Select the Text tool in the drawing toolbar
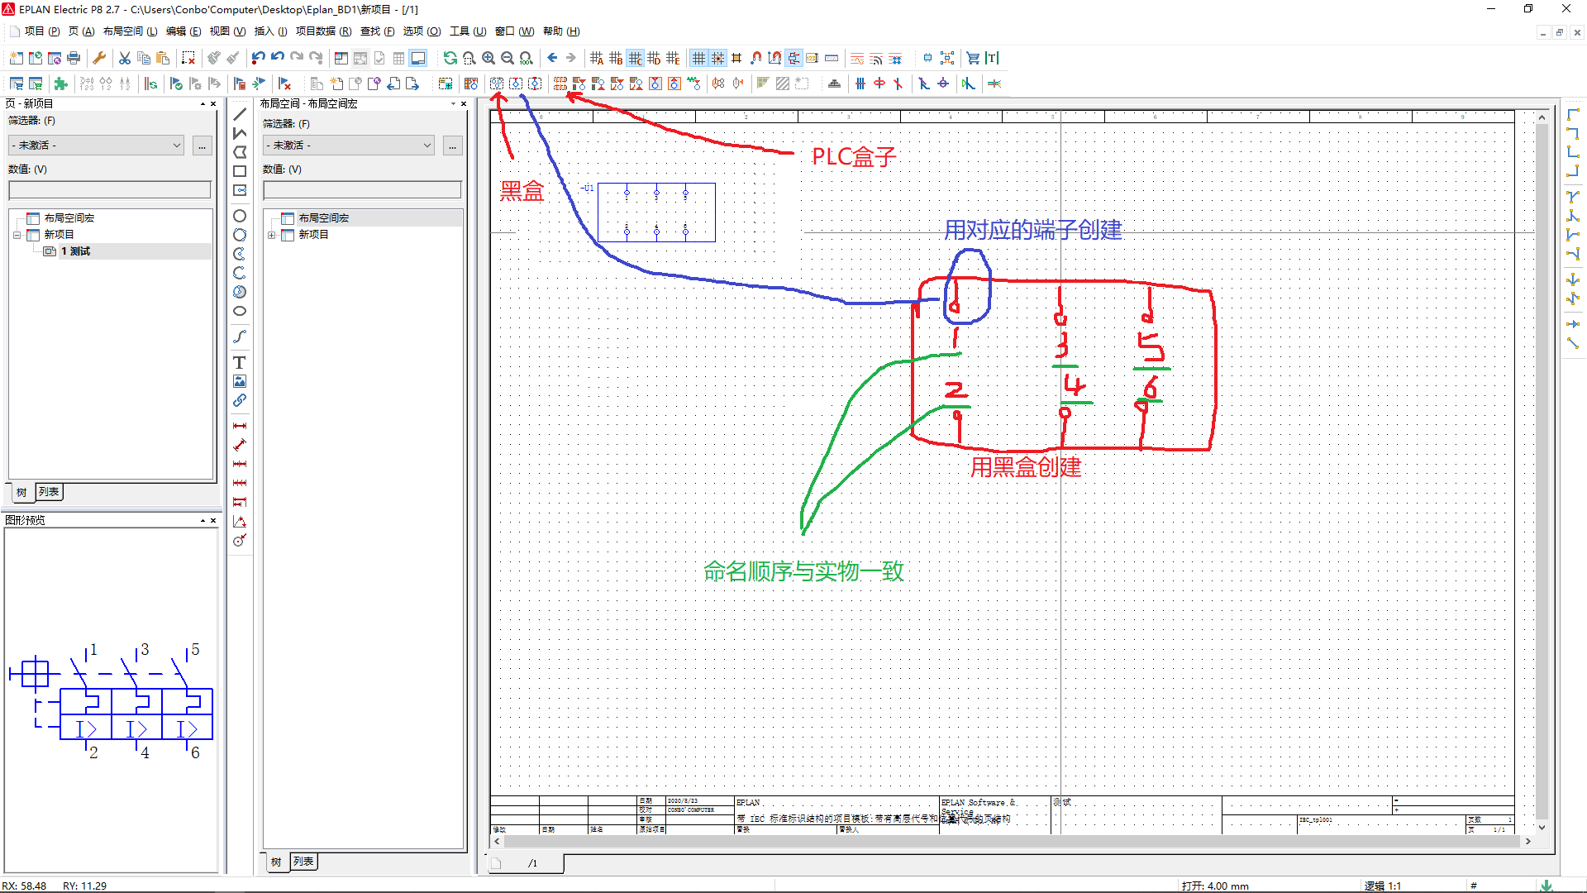 [240, 362]
